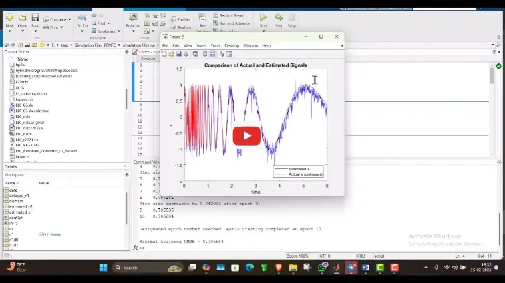Screen dimensions: 505x283
Task: Open the Insert menu in Figure 2
Action: 201,46
